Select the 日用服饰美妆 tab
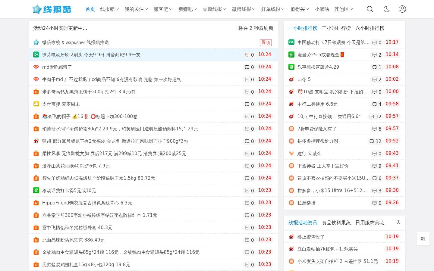The height and width of the screenshot is (271, 434). pos(370,223)
